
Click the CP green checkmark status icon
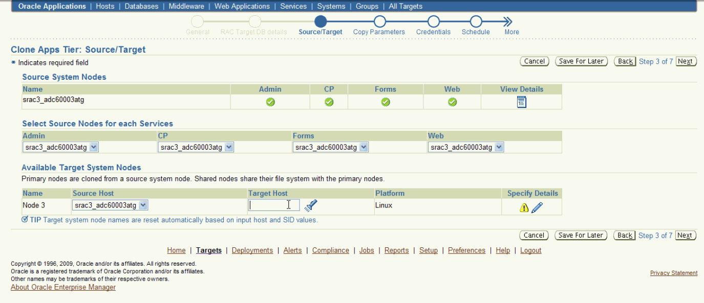pyautogui.click(x=329, y=102)
